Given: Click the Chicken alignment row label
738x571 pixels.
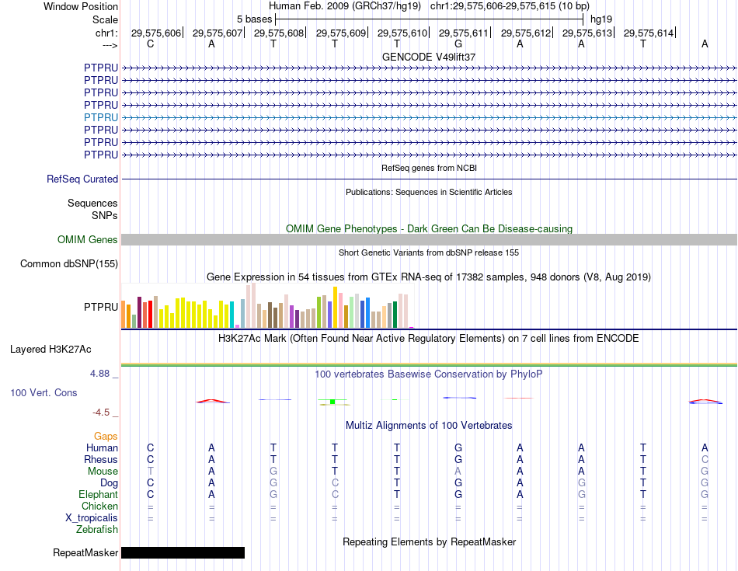Looking at the screenshot, I should [x=99, y=506].
